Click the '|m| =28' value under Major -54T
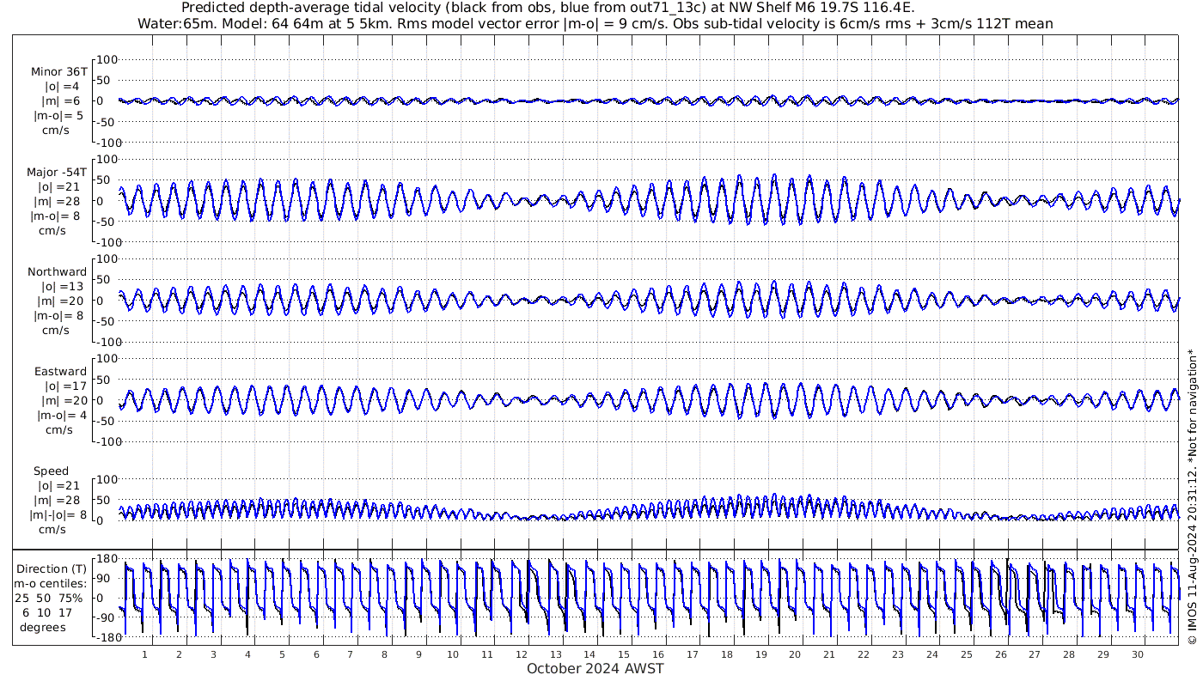Image resolution: width=1203 pixels, height=687 pixels. 58,202
